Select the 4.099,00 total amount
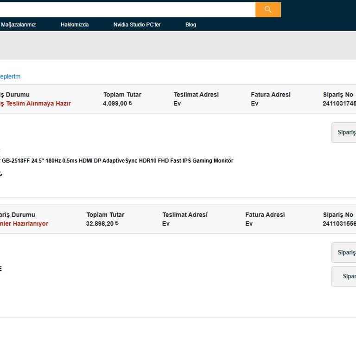Screen dimensions: 356x356 pos(117,103)
